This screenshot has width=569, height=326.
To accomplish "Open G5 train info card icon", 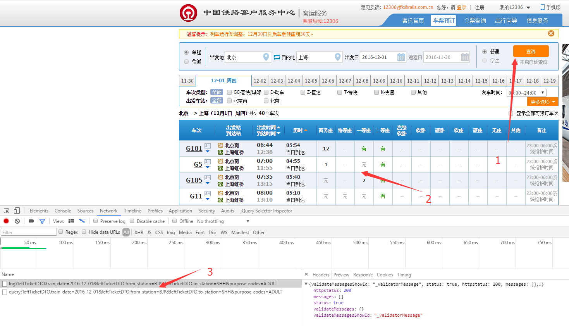I will pyautogui.click(x=208, y=162).
